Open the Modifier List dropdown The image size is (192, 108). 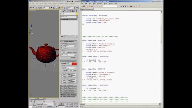69,17
